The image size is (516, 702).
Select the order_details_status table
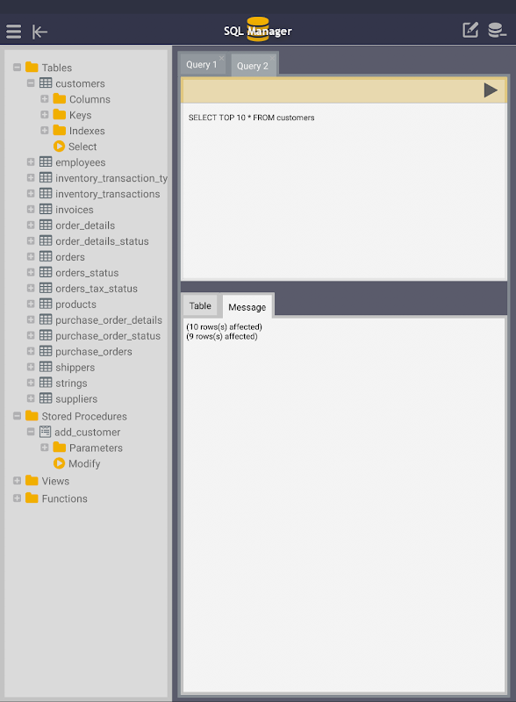pos(102,241)
